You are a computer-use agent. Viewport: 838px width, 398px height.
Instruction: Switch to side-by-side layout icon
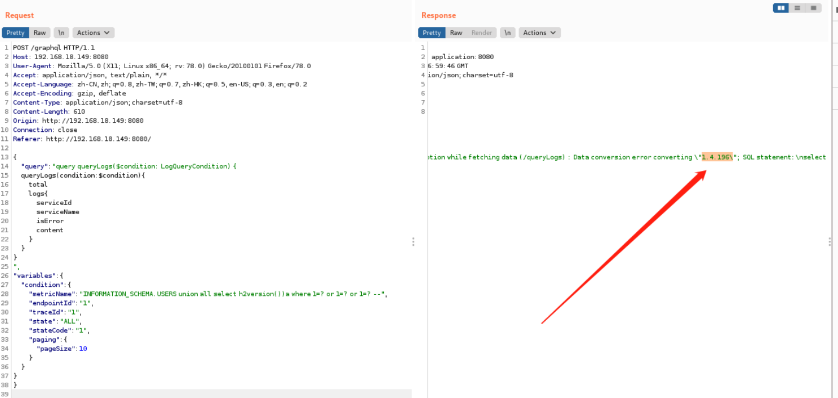(781, 8)
